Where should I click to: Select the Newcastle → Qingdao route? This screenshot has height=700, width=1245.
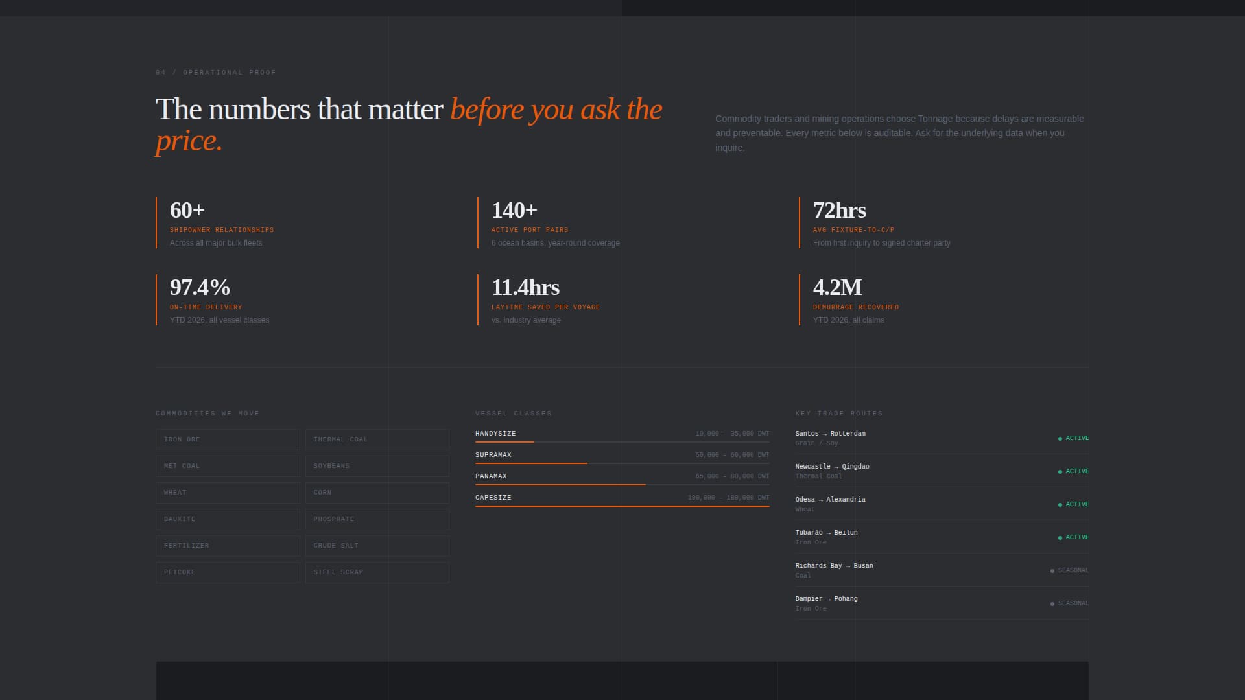pos(942,471)
